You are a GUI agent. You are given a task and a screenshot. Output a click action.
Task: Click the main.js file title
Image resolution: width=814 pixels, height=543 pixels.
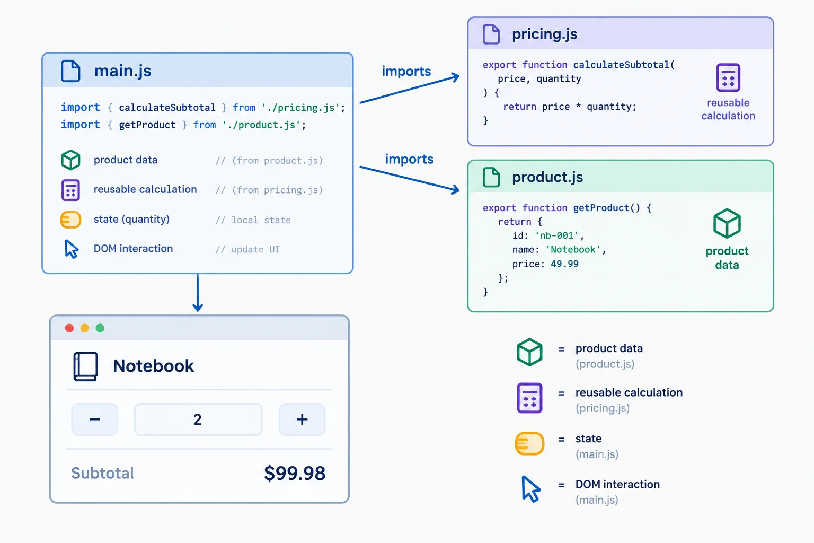123,71
